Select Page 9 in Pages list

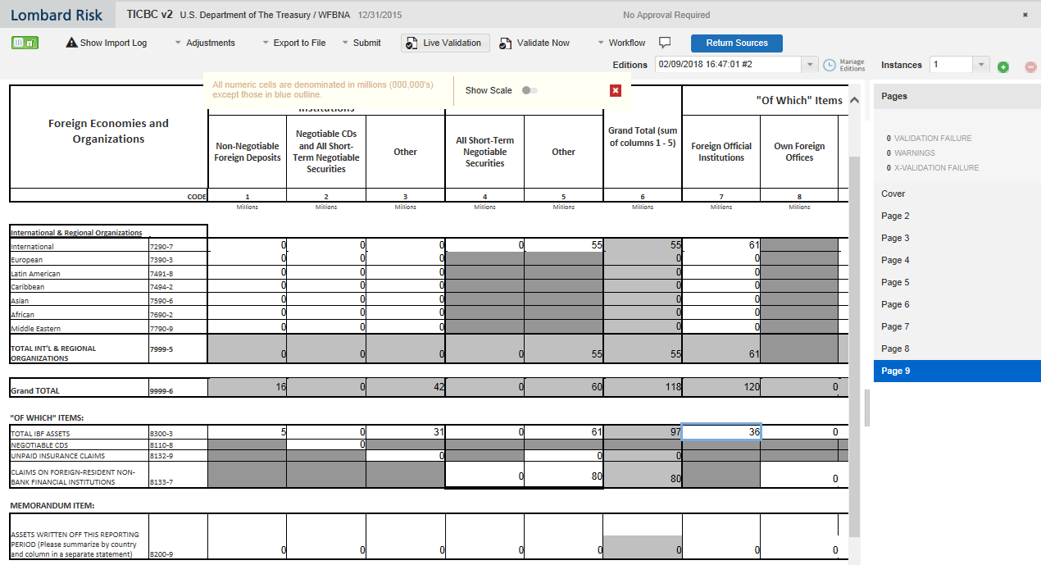(957, 371)
